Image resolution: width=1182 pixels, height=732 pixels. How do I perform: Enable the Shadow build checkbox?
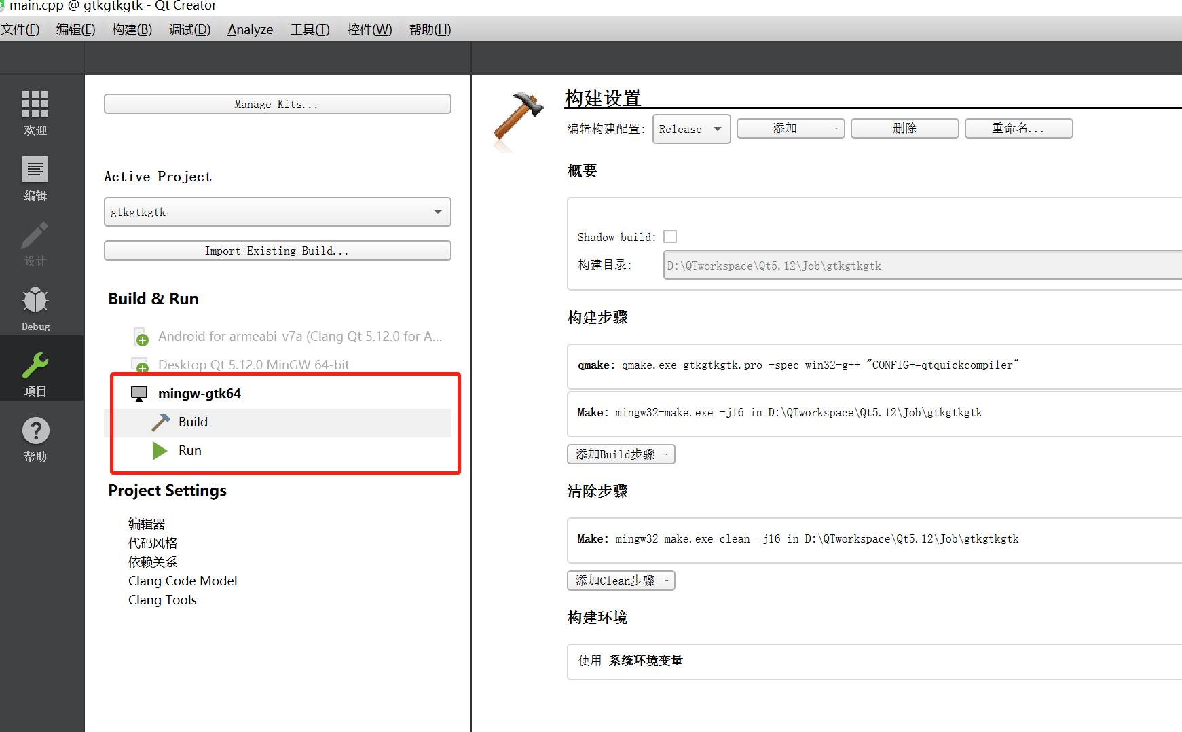point(670,236)
